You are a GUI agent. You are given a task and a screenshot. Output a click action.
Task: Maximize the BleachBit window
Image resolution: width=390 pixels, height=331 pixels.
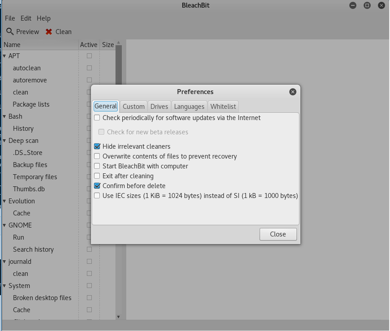coord(367,5)
